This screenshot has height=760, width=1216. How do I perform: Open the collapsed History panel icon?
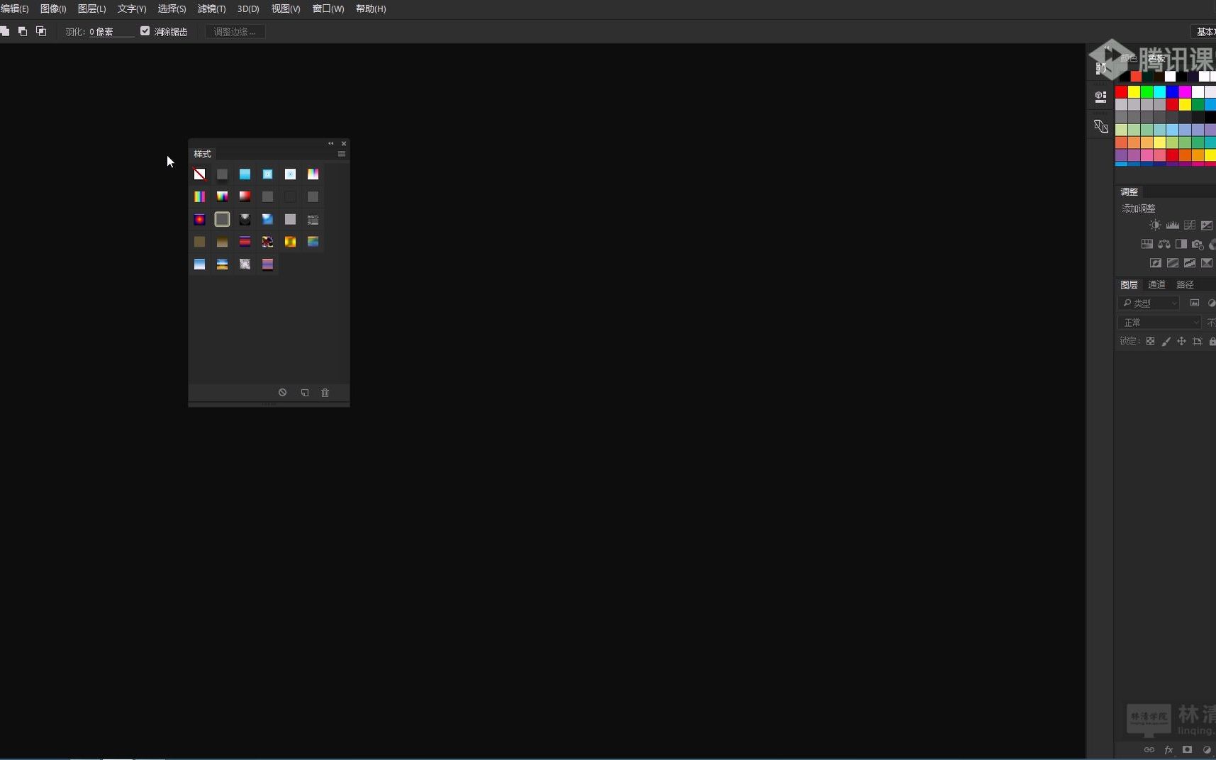pyautogui.click(x=1101, y=68)
